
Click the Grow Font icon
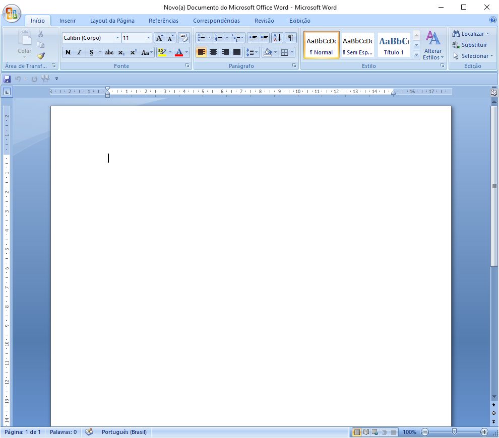[x=159, y=38]
